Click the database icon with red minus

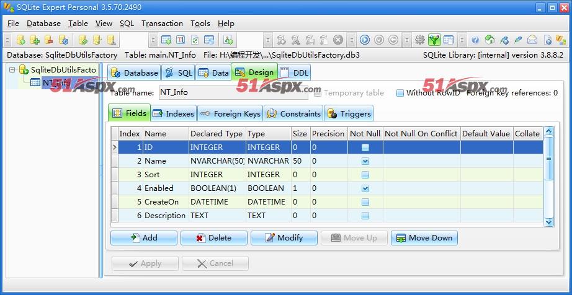49,40
